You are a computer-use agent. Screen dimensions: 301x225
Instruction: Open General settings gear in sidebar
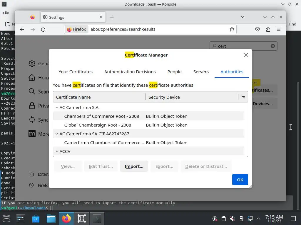tap(32, 63)
